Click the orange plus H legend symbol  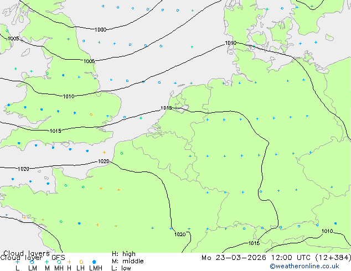point(69,262)
